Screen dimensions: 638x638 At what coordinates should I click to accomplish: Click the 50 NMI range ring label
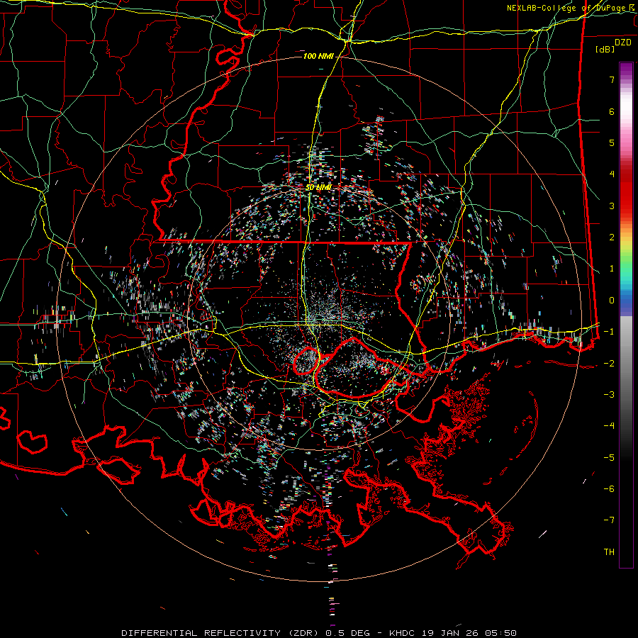318,188
